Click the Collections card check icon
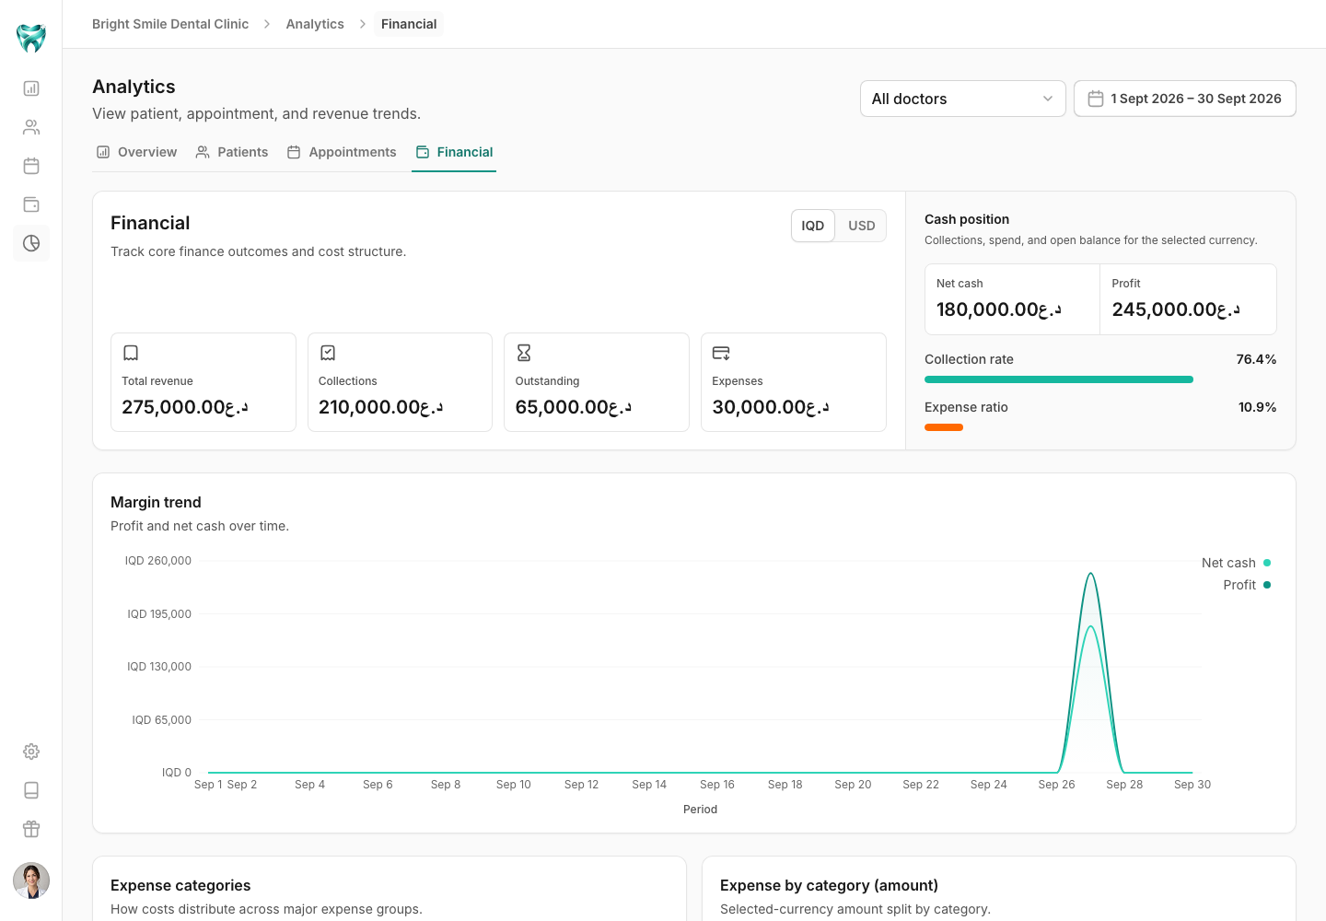1326x921 pixels. (x=328, y=353)
